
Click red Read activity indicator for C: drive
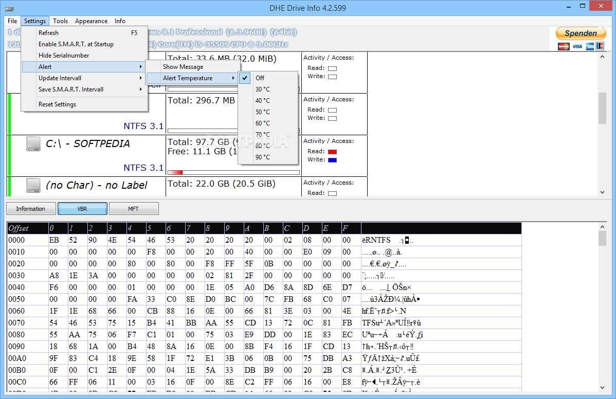[x=332, y=152]
